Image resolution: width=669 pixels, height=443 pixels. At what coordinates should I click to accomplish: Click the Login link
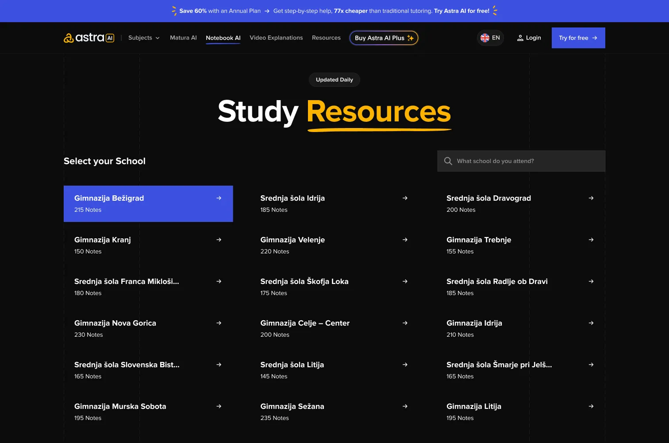click(x=529, y=38)
